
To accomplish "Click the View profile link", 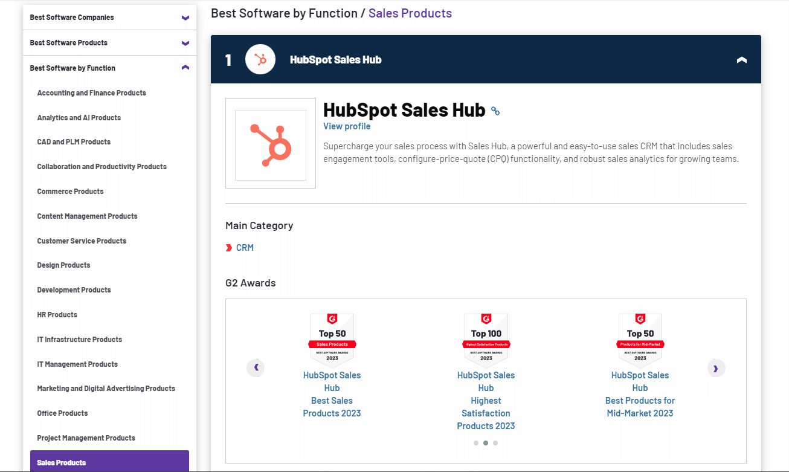I will tap(347, 126).
